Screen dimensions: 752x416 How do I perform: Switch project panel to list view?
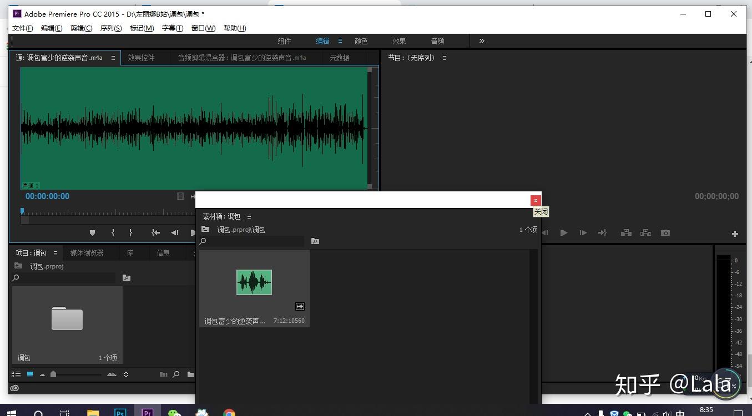click(16, 374)
